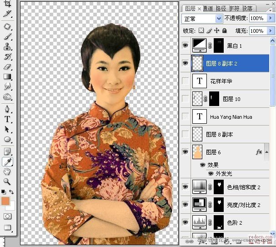Image resolution: width=276 pixels, height=247 pixels.
Task: Click the 不透明度 value field
Action: click(258, 18)
